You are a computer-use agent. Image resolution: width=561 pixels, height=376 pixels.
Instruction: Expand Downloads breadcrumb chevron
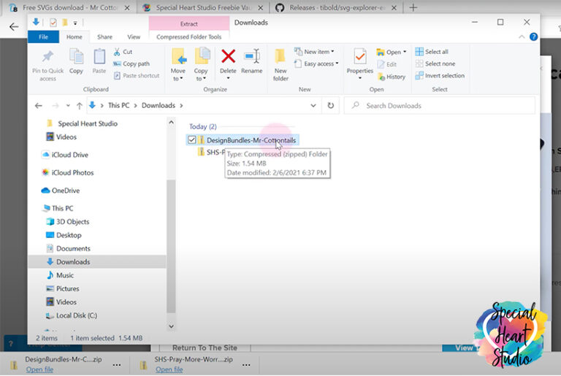[x=181, y=106]
